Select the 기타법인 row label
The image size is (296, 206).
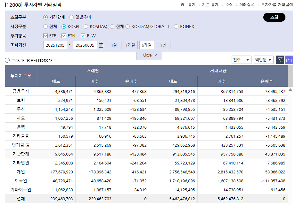click(21, 163)
